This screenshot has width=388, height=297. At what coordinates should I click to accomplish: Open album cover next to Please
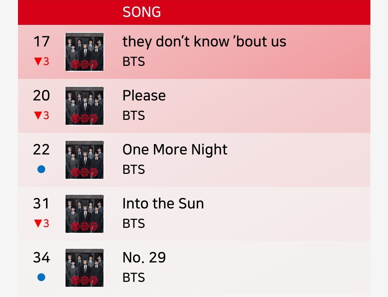pyautogui.click(x=85, y=106)
